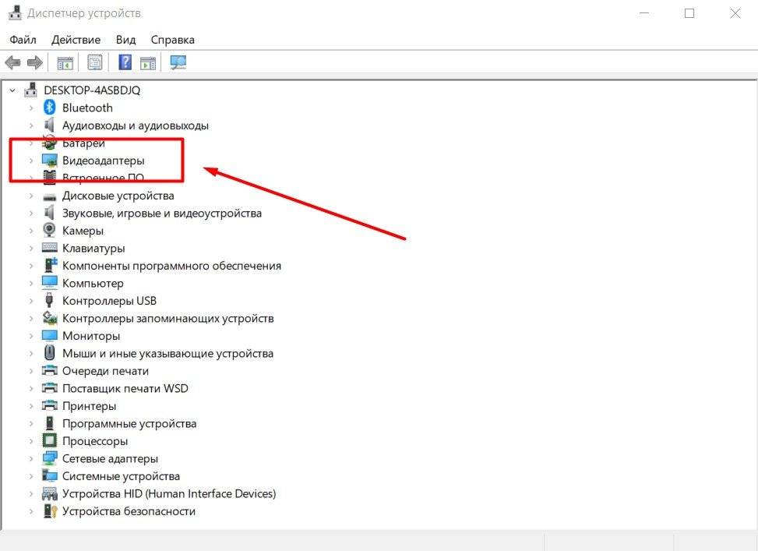Select Устройства безопасности entry
This screenshot has height=551, width=758.
coord(129,511)
